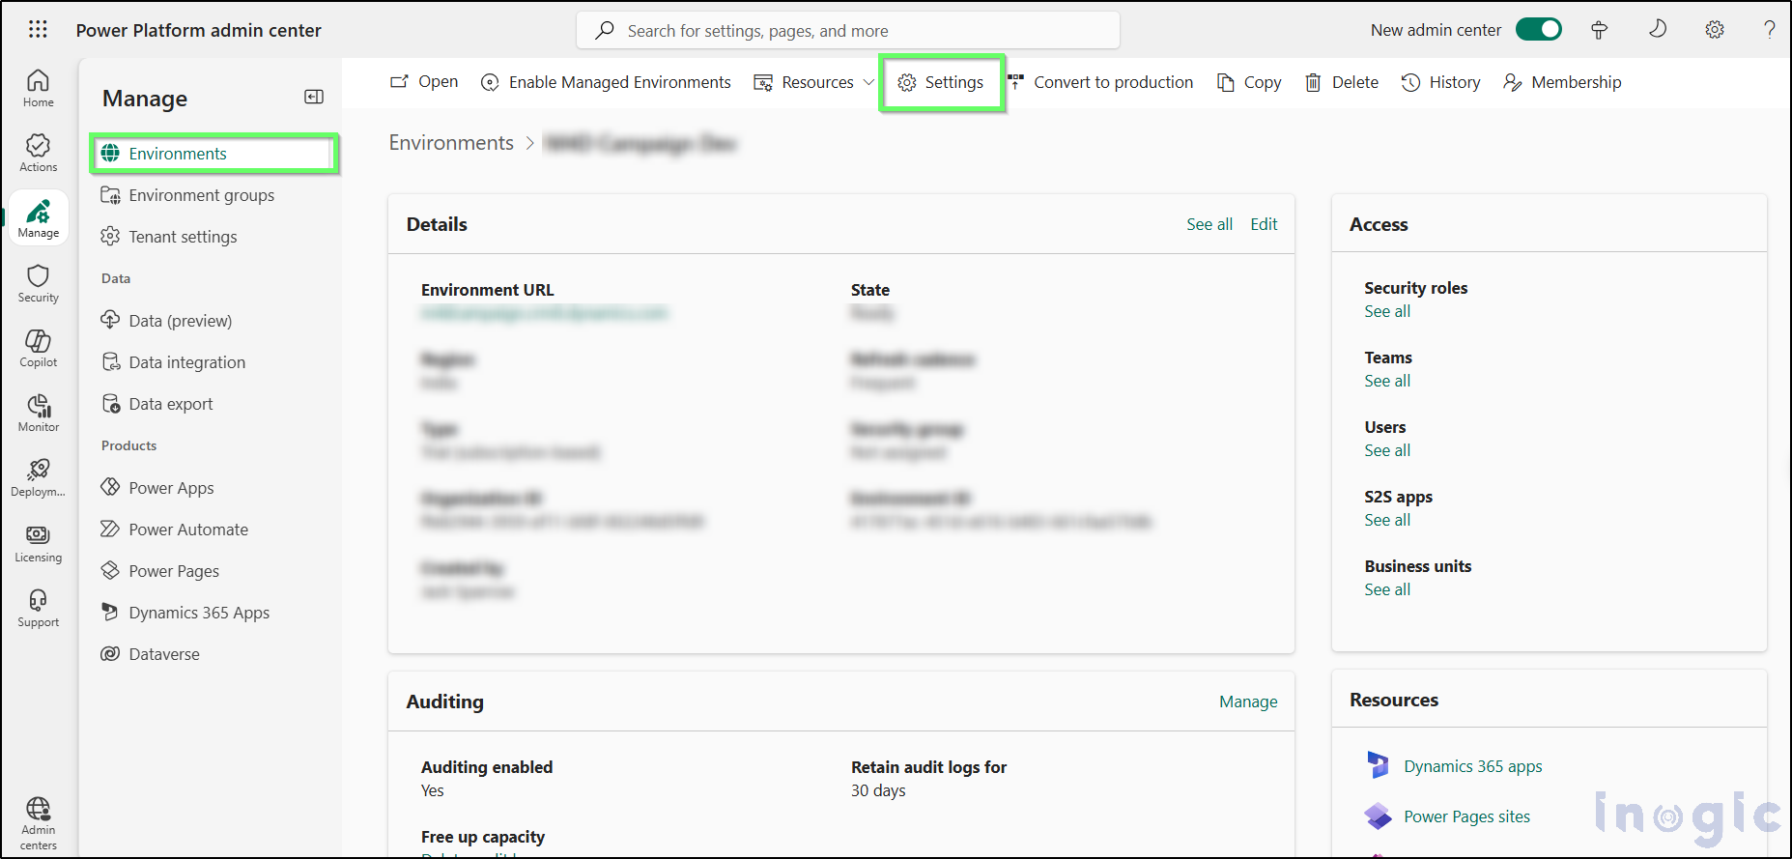Viewport: 1792px width, 859px height.
Task: Click See all in Details card
Action: coord(1209,224)
